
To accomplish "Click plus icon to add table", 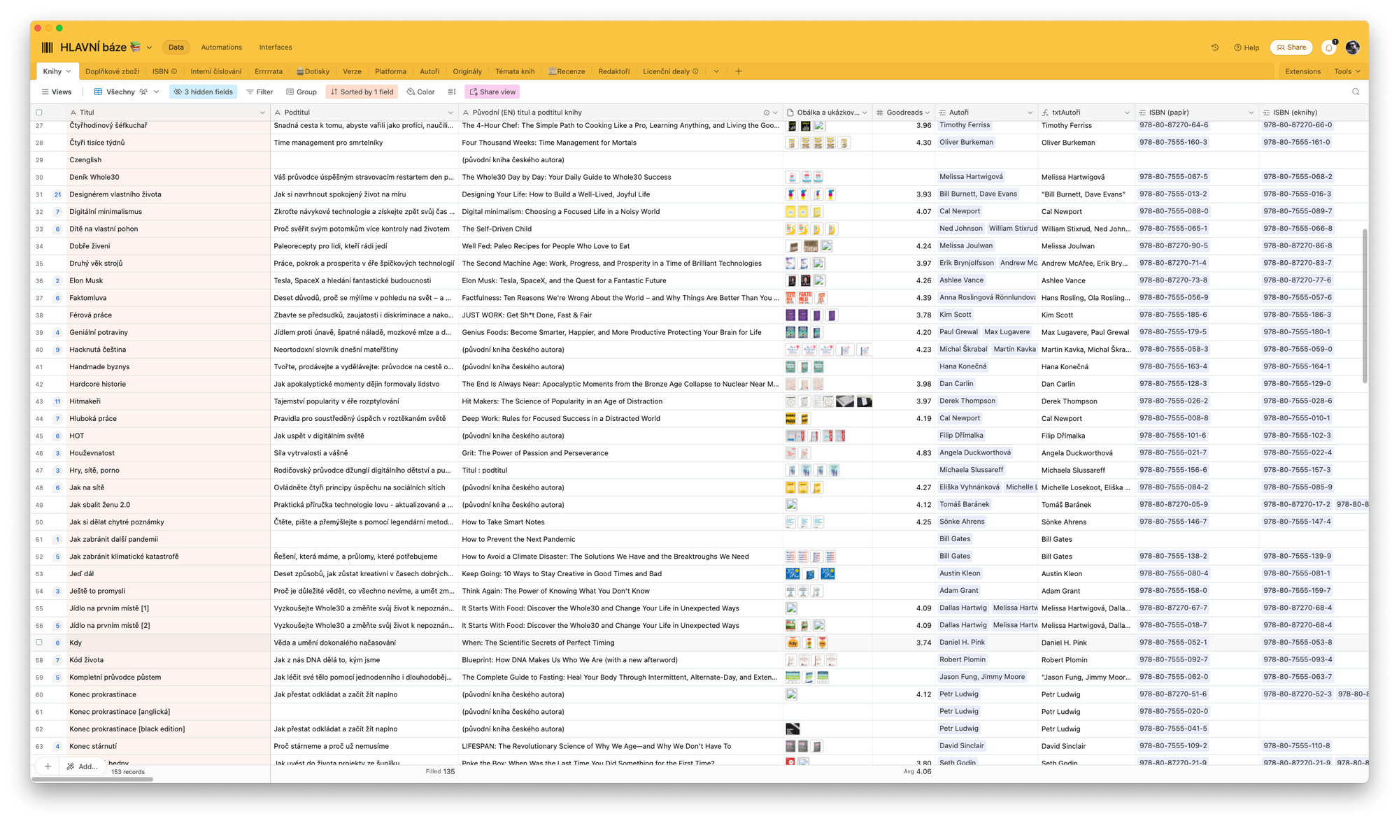I will 738,71.
